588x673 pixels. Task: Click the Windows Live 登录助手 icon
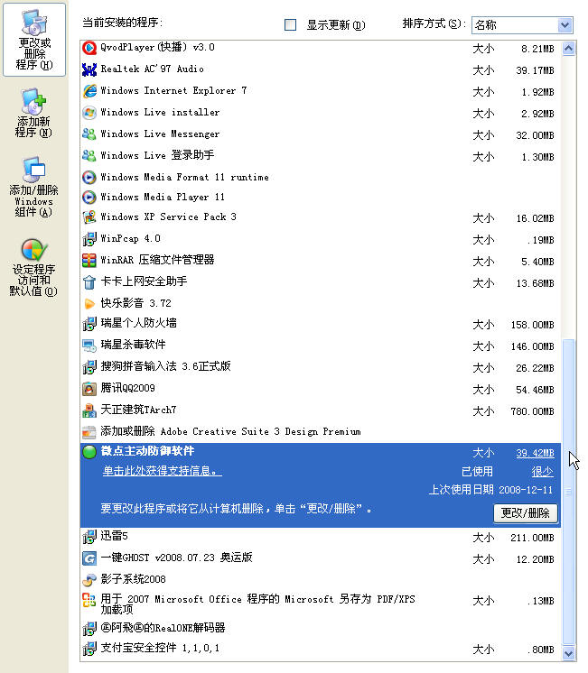click(89, 156)
